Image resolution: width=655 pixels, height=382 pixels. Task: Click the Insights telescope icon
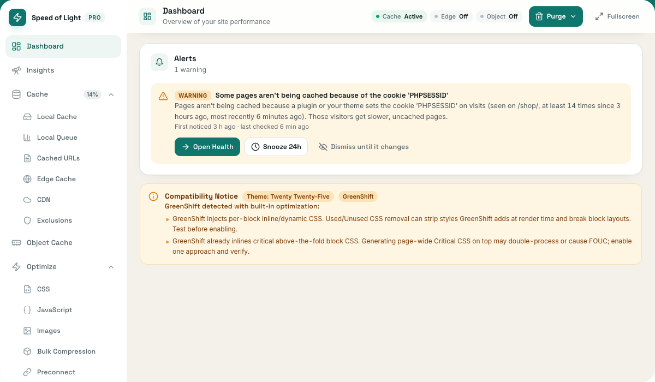(16, 70)
